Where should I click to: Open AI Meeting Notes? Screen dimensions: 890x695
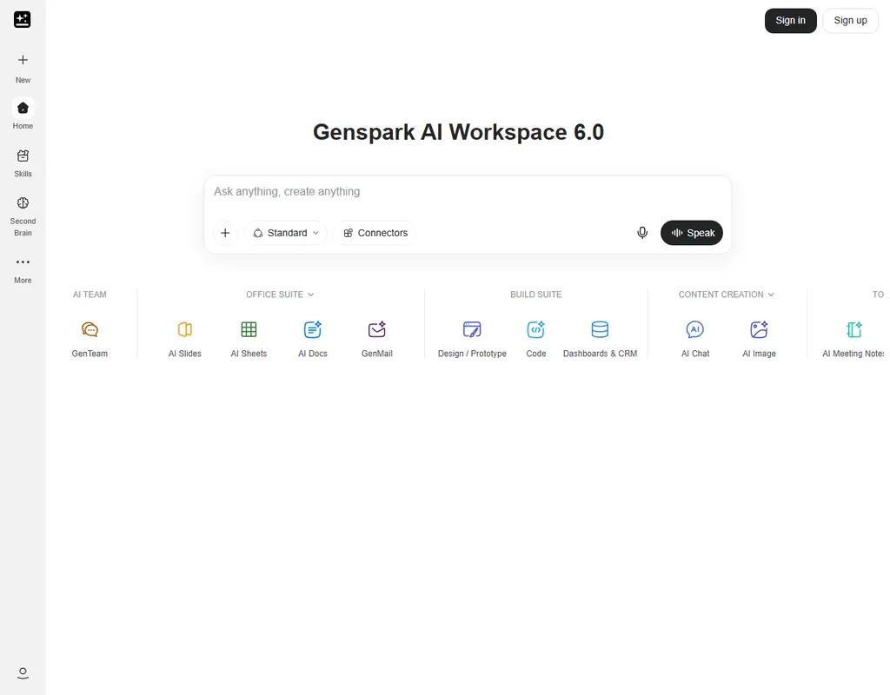(853, 339)
